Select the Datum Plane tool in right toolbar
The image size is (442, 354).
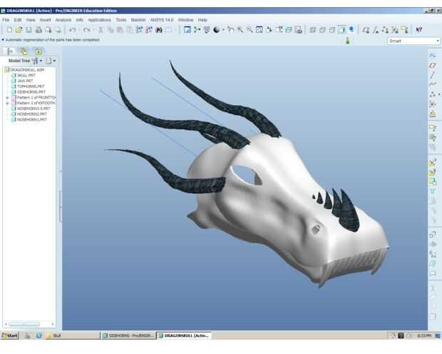[433, 65]
